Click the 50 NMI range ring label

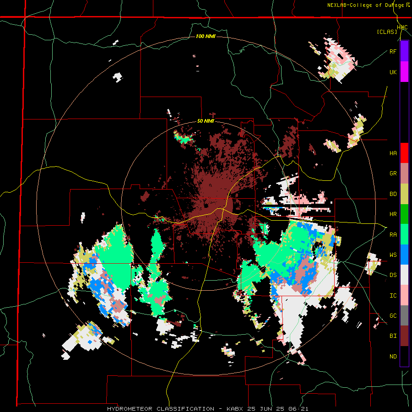click(206, 121)
